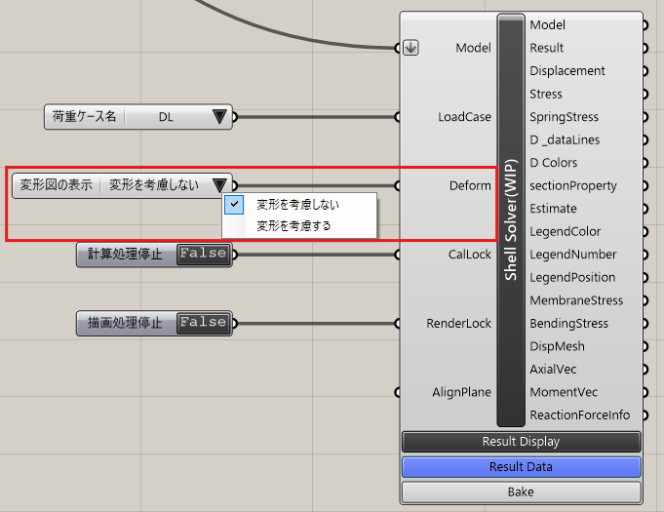Click the ReactionForceInfo output label
This screenshot has width=664, height=512.
coord(579,415)
